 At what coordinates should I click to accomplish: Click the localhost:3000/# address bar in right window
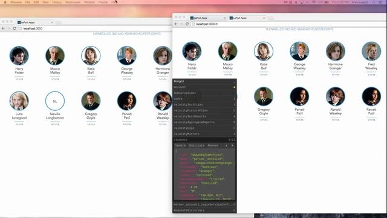288,24
